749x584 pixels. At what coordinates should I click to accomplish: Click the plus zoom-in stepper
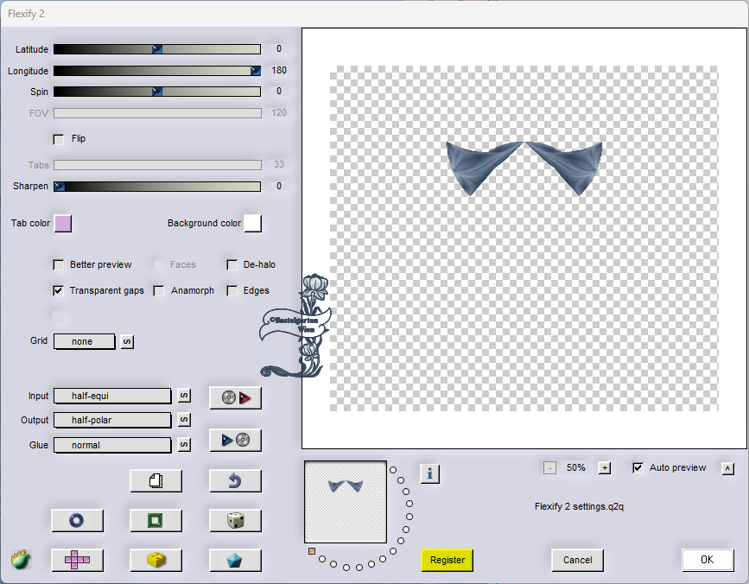pyautogui.click(x=605, y=468)
